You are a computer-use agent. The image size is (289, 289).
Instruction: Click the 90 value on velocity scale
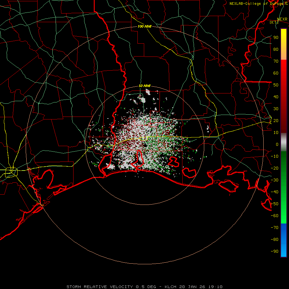point(276,38)
